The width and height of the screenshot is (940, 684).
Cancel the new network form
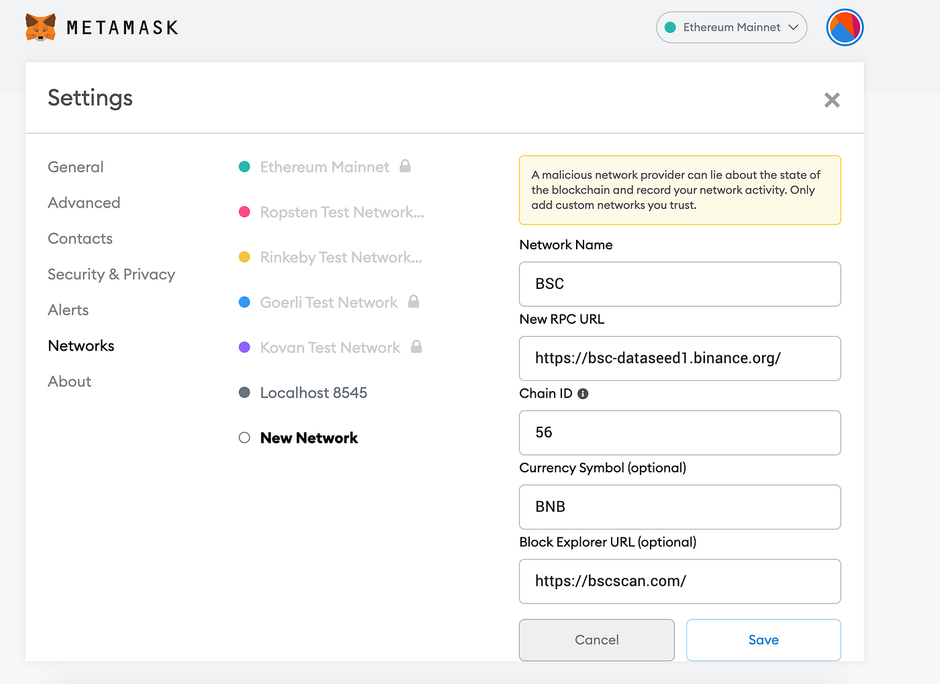tap(597, 640)
